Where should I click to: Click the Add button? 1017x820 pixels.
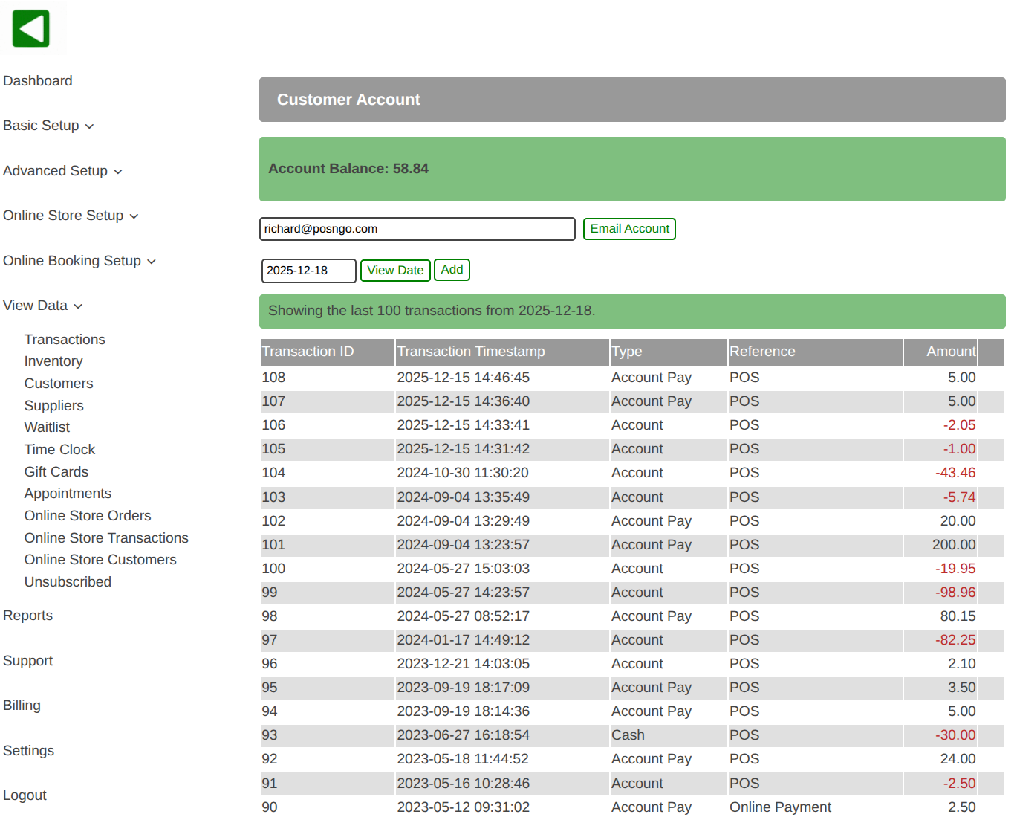click(452, 270)
